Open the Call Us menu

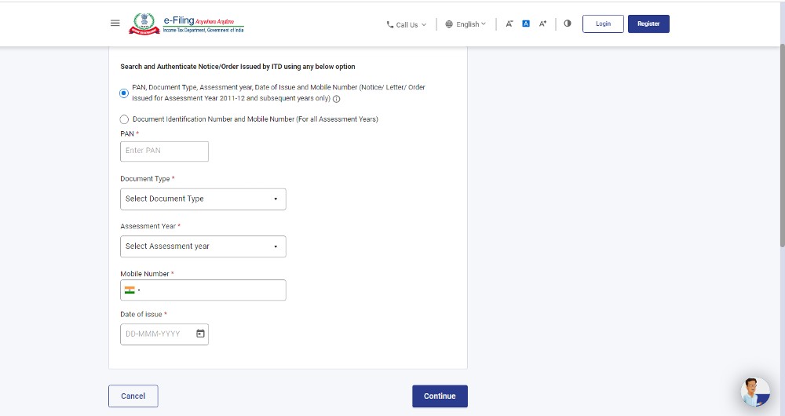tap(407, 24)
